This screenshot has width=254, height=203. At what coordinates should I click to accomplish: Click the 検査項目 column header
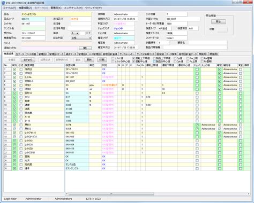pos(44,65)
